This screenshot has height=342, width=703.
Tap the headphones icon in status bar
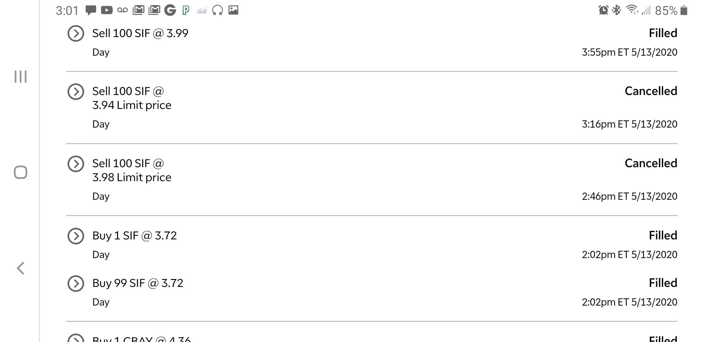pos(218,10)
